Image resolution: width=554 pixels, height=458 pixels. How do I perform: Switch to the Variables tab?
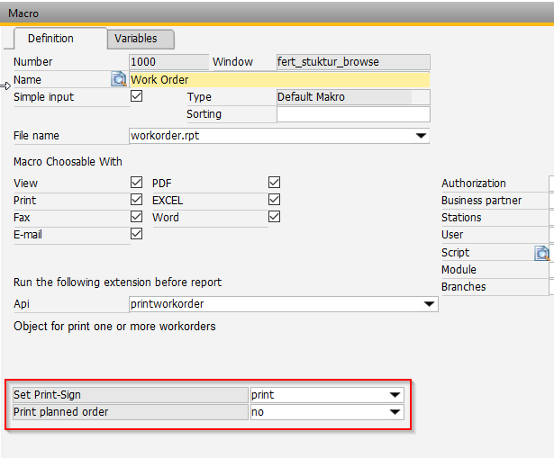tap(135, 39)
